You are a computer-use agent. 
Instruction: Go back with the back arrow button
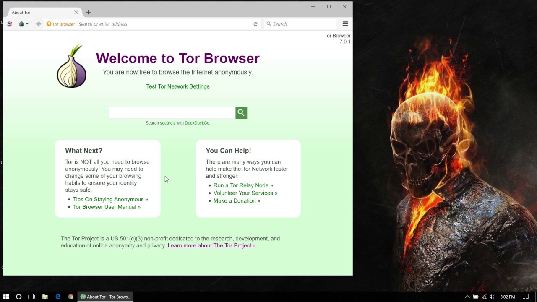pos(39,24)
